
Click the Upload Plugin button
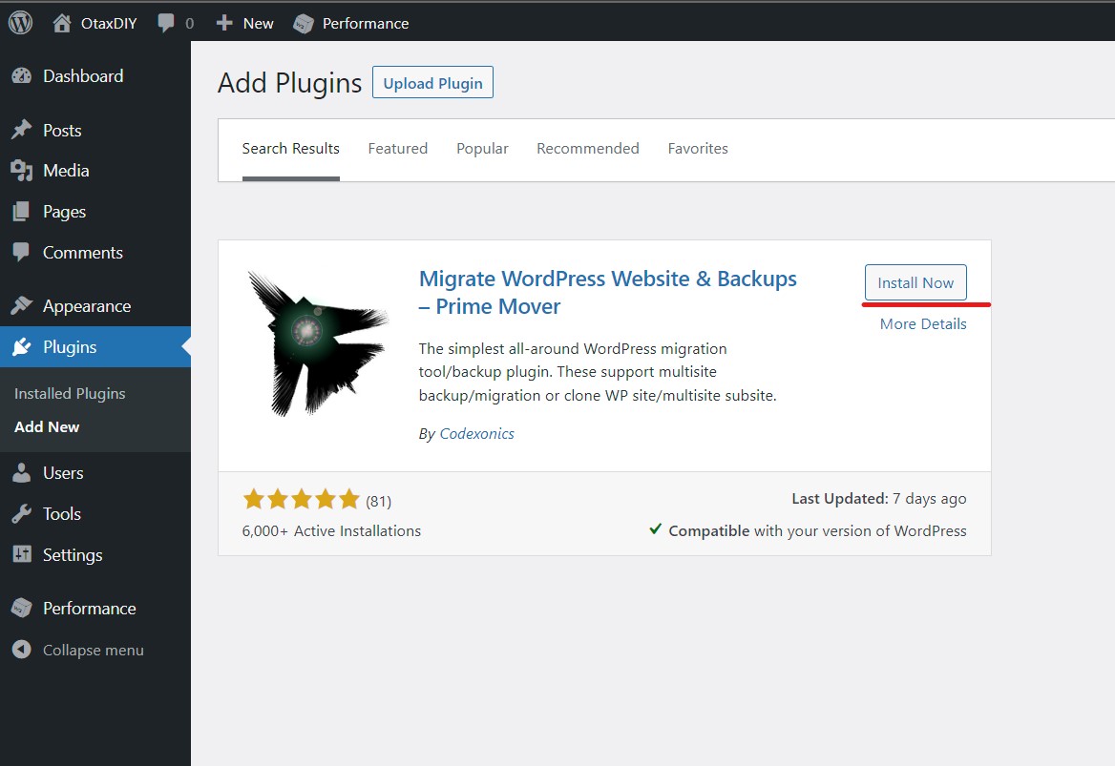click(432, 82)
